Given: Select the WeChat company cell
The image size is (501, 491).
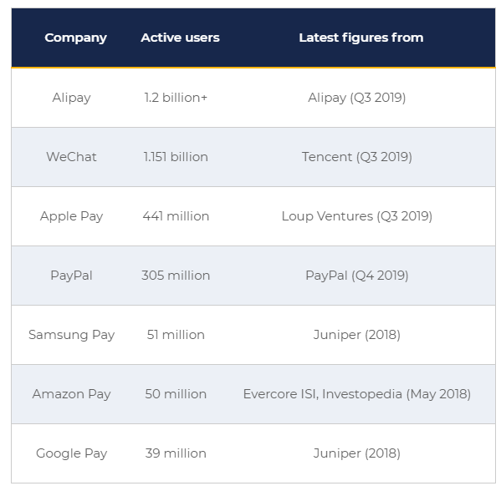Looking at the screenshot, I should [71, 157].
